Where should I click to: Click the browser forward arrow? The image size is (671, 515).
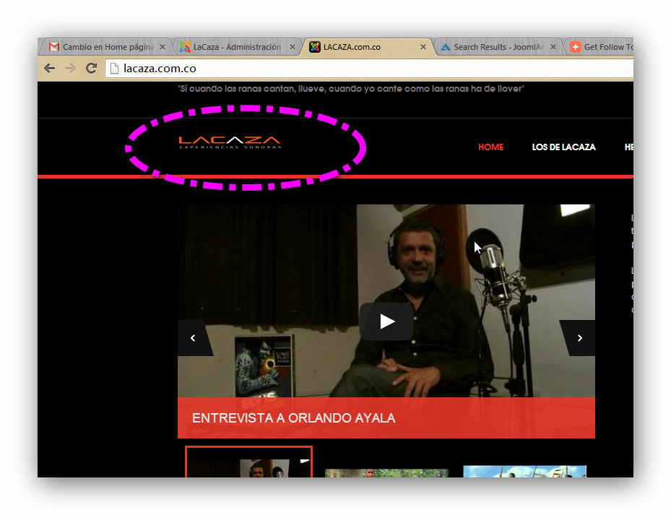(x=70, y=68)
